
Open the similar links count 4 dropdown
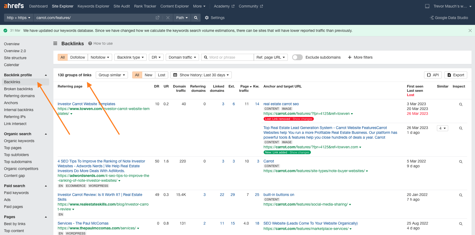[x=442, y=128]
